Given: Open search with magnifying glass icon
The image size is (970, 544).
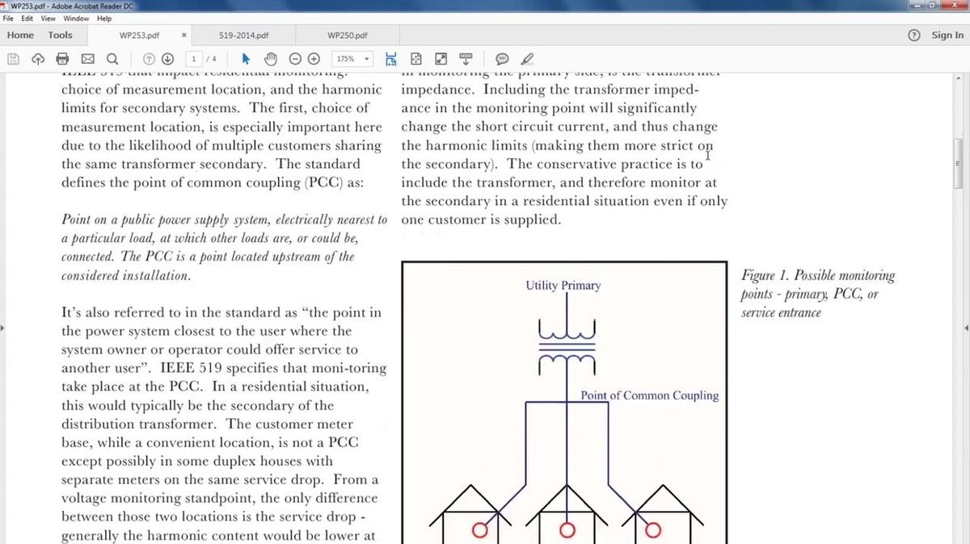Looking at the screenshot, I should pos(112,59).
